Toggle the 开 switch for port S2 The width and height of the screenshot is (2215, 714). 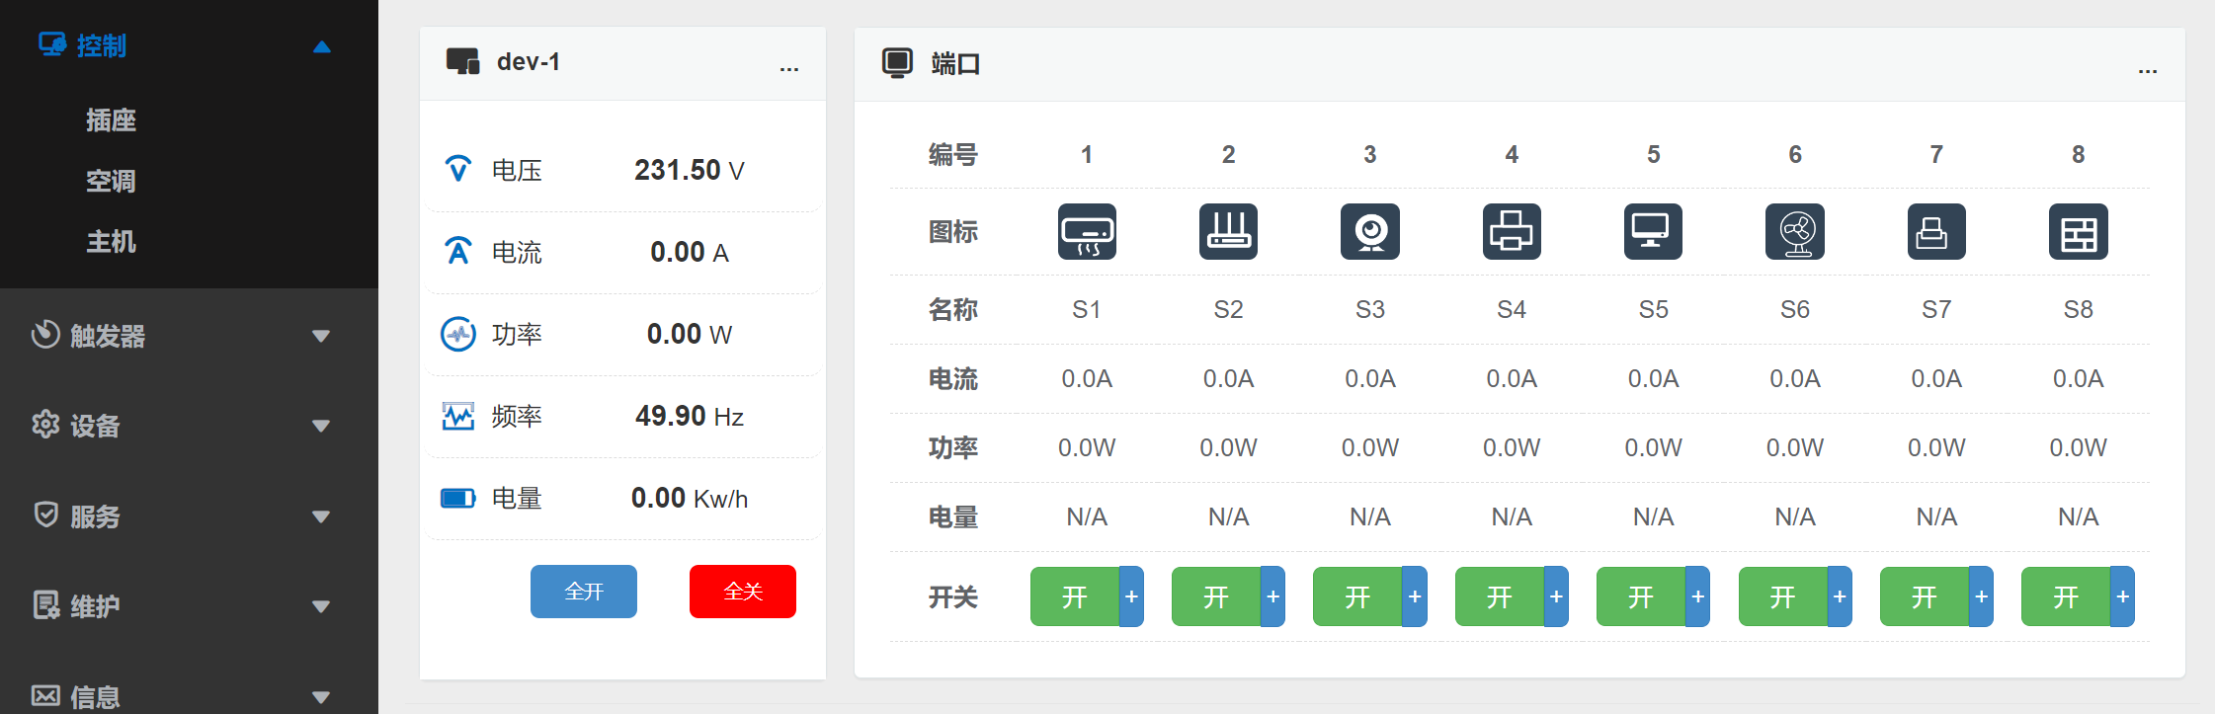pyautogui.click(x=1216, y=596)
